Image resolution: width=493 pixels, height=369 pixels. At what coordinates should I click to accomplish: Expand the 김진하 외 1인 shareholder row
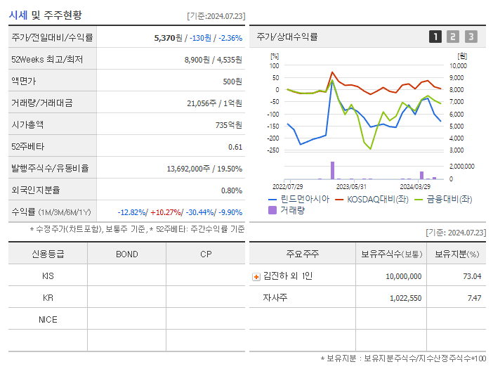tap(256, 277)
